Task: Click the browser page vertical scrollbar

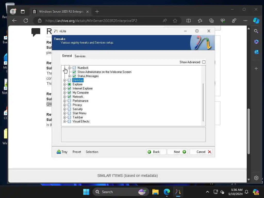Action: pos(249,131)
